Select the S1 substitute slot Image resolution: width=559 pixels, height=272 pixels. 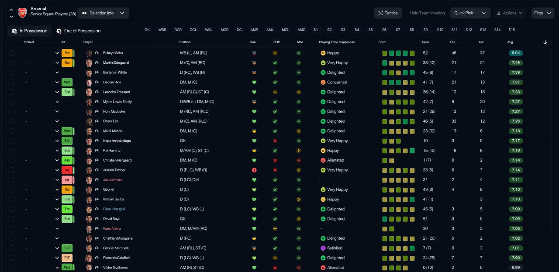(x=315, y=30)
